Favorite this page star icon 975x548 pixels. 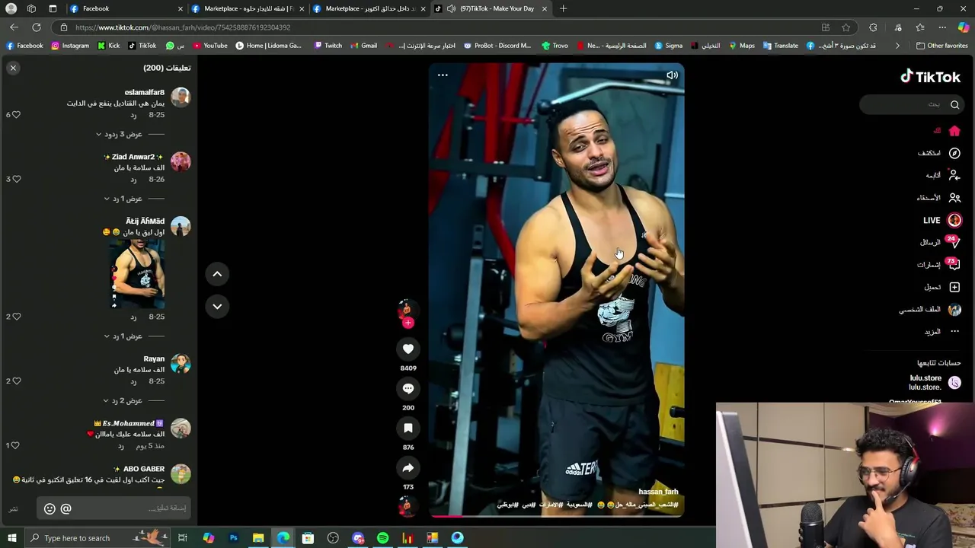846,27
